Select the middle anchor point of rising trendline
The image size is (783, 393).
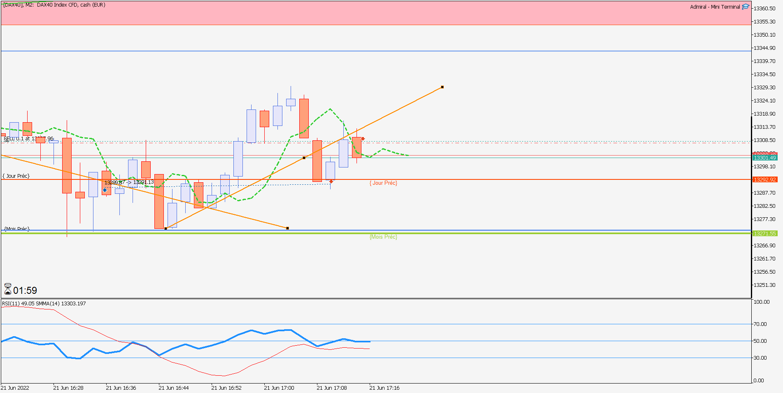(304, 158)
